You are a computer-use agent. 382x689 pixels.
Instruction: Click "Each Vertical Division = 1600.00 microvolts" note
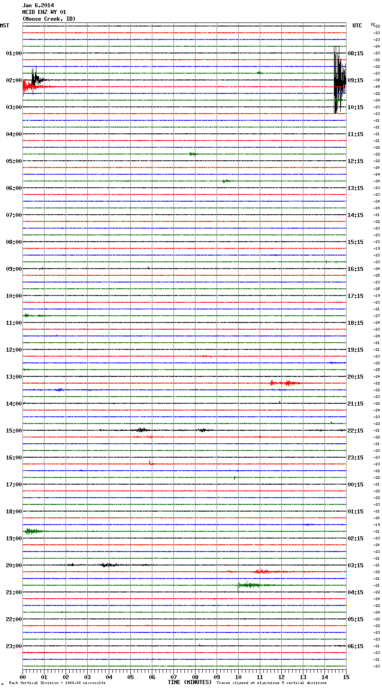click(x=57, y=683)
